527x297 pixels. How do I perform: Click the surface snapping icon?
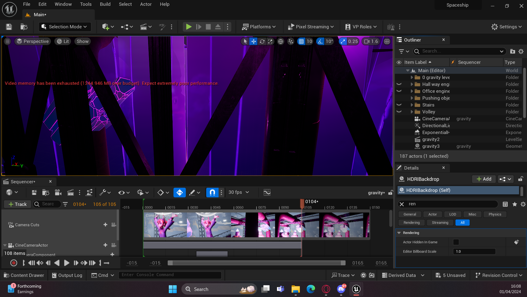[x=291, y=41]
